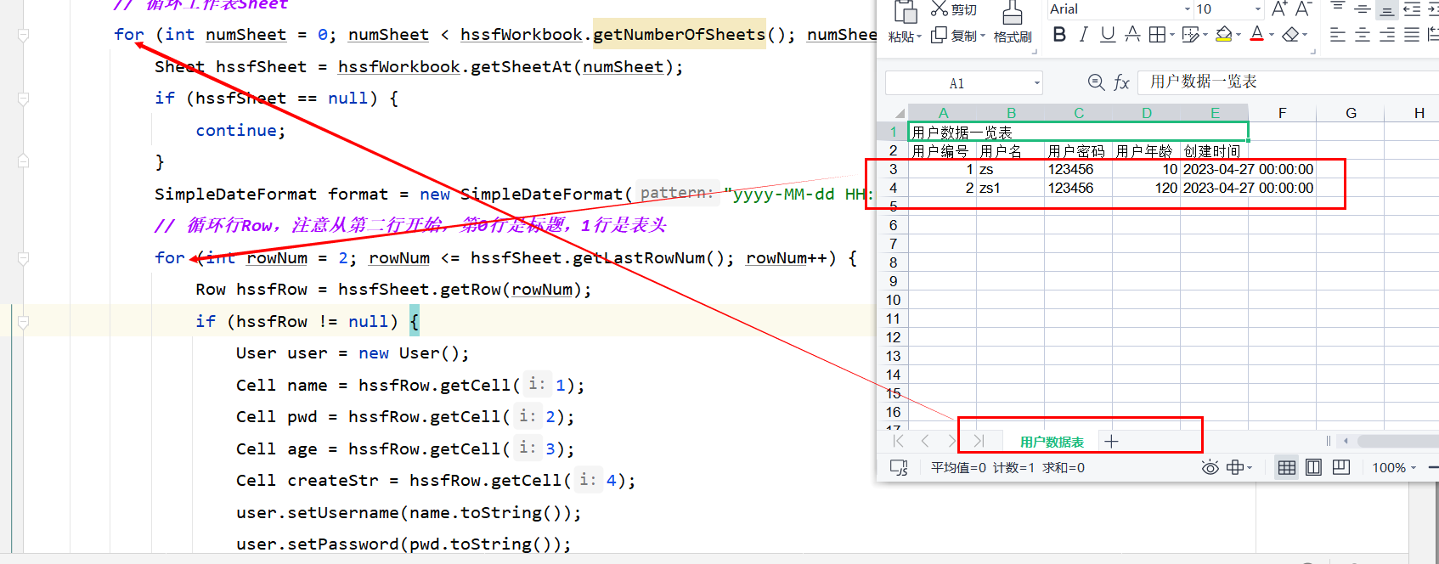Align cell content to bottom
This screenshot has height=564, width=1439.
pyautogui.click(x=1386, y=10)
